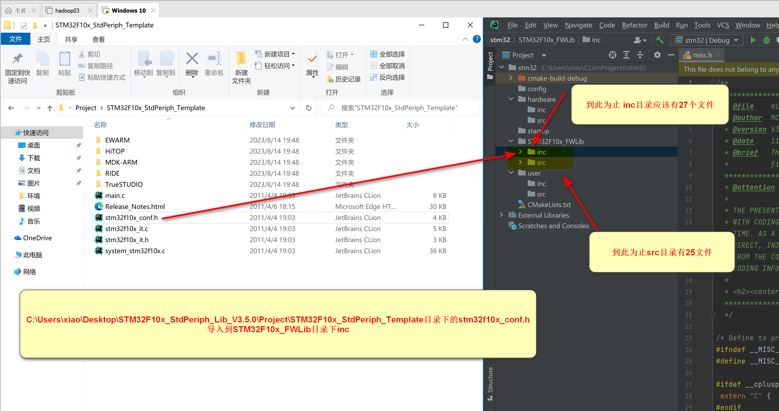Open OneDrive in navigation pane
The image size is (779, 411).
pos(37,238)
